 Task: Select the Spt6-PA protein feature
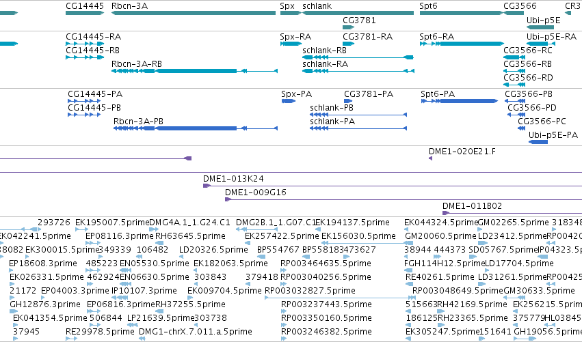(460, 101)
